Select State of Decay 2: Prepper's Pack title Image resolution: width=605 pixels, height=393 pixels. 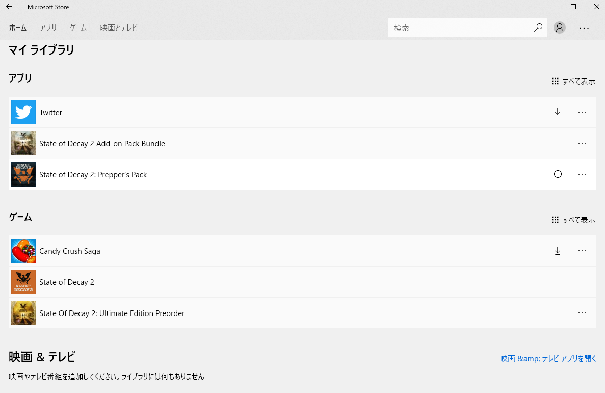coord(93,174)
